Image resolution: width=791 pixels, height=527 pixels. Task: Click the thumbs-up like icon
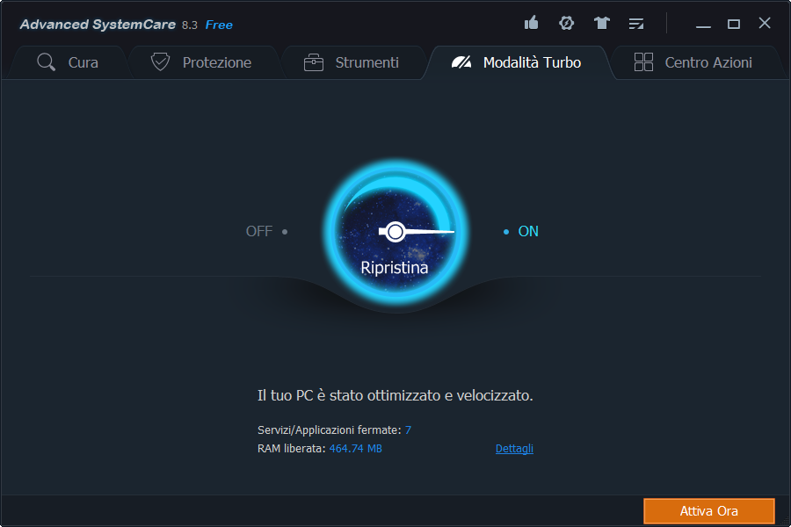pyautogui.click(x=531, y=23)
